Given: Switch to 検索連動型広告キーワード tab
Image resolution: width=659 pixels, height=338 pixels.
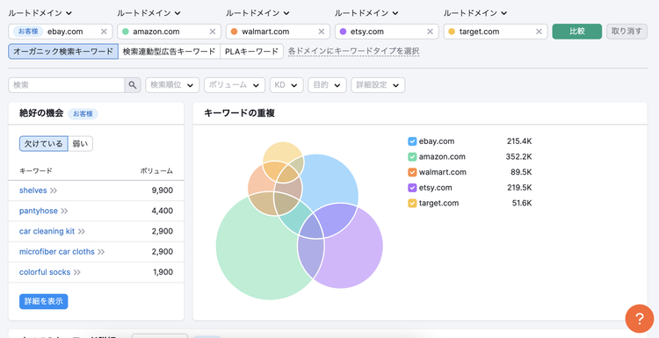Looking at the screenshot, I should (x=169, y=52).
